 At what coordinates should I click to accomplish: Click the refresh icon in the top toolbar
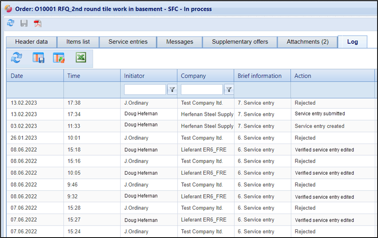point(11,23)
